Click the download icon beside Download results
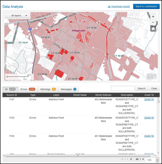The image size is (162, 164). [109, 7]
